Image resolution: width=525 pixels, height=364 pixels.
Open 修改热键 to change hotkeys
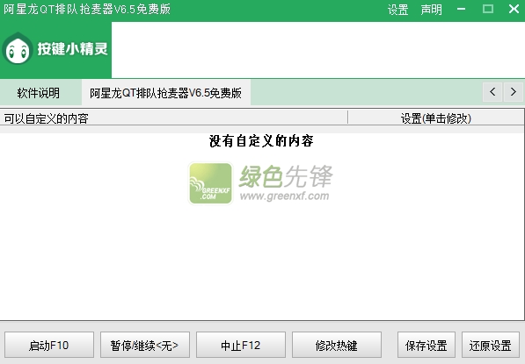pyautogui.click(x=337, y=345)
